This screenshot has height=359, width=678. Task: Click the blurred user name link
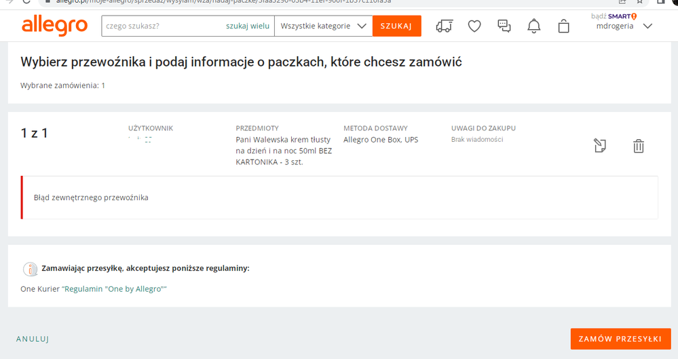(140, 140)
